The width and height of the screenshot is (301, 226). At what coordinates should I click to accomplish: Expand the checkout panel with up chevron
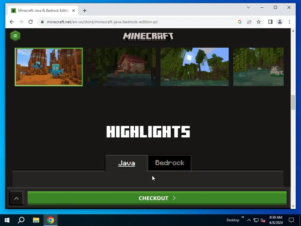click(16, 198)
